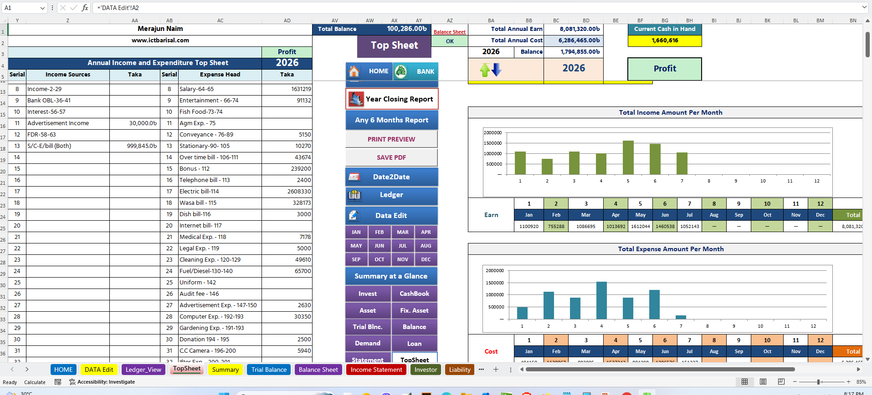Click the Year Closing Report chart icon
The height and width of the screenshot is (395, 872).
coord(356,99)
